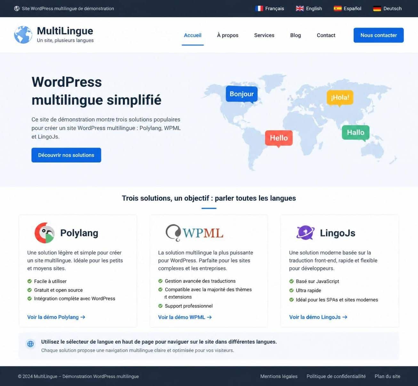The height and width of the screenshot is (386, 418).
Task: Open the Mentions légales footer link
Action: (279, 376)
